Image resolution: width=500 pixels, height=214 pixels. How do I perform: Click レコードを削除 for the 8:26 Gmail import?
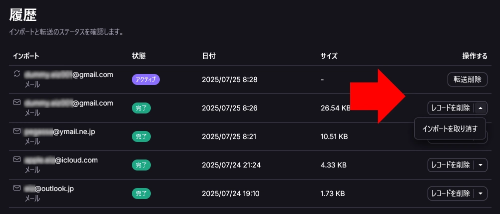451,108
